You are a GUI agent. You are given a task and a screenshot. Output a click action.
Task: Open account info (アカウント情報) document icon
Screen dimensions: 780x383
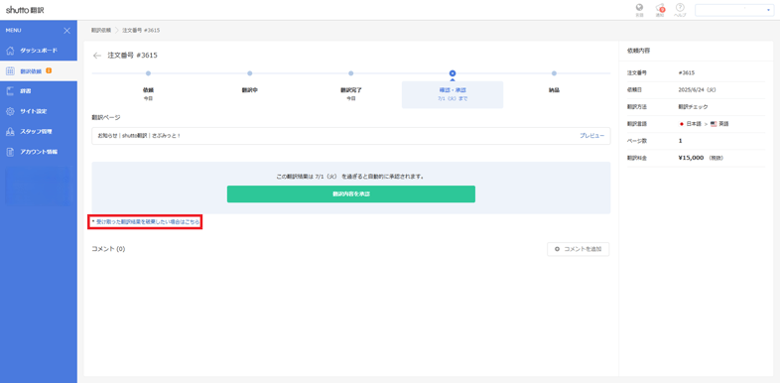[10, 152]
